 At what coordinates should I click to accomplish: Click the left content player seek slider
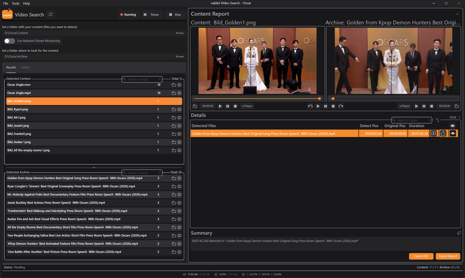(257, 99)
